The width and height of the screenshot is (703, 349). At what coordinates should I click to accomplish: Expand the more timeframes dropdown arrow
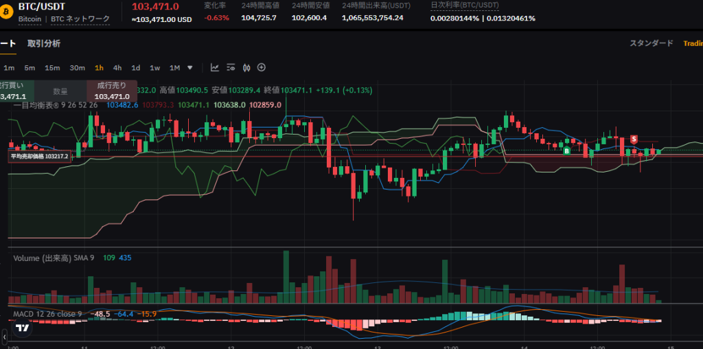click(190, 67)
